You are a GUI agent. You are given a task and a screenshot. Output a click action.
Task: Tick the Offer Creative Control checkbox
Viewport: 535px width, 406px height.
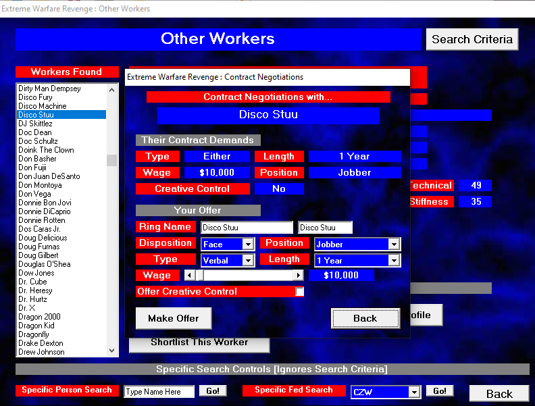299,292
